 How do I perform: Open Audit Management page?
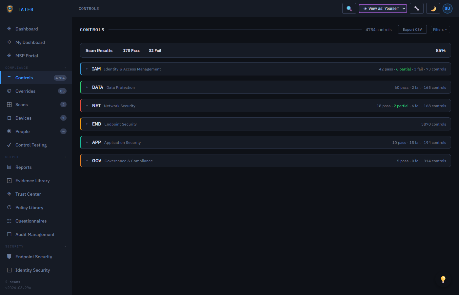point(36,234)
